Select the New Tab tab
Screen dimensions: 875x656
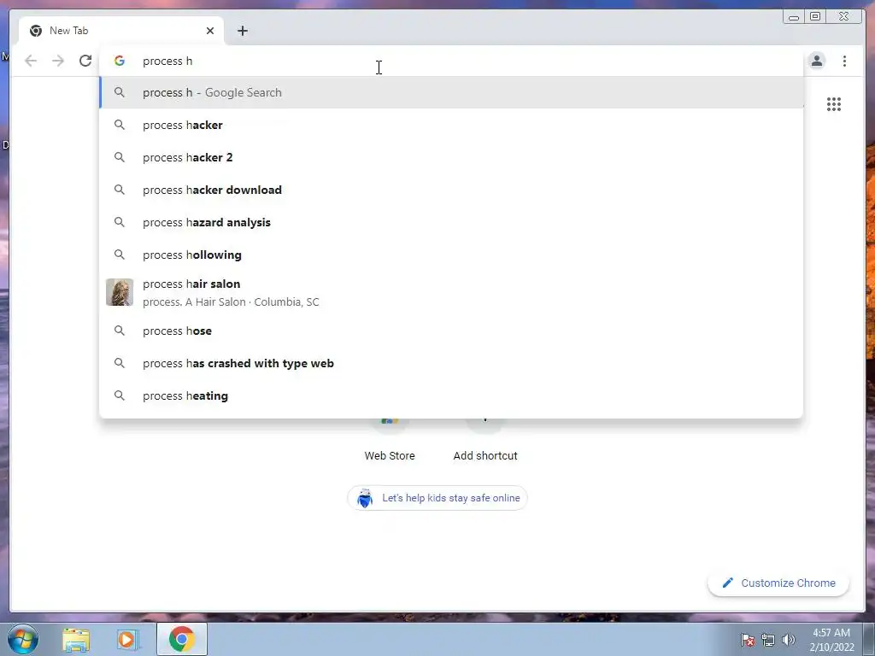(121, 31)
